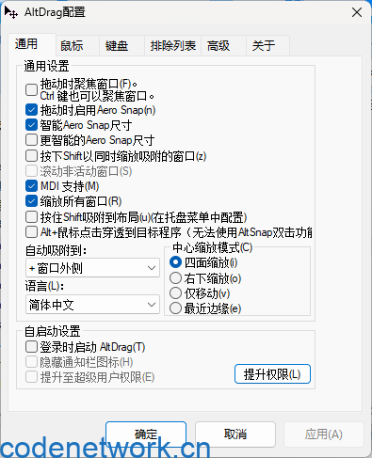
Task: Close the AltDrag配置 window
Action: pyautogui.click(x=357, y=12)
